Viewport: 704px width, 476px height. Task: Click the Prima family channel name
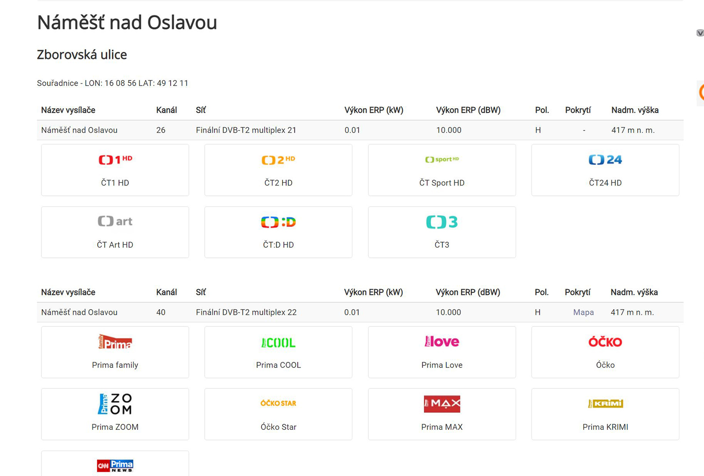click(x=115, y=365)
